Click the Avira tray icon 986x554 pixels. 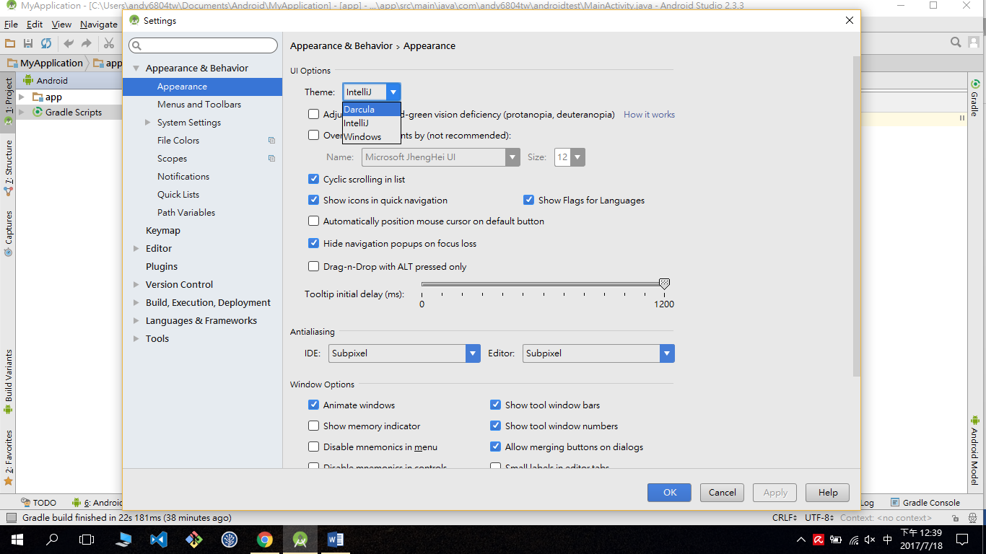[819, 540]
